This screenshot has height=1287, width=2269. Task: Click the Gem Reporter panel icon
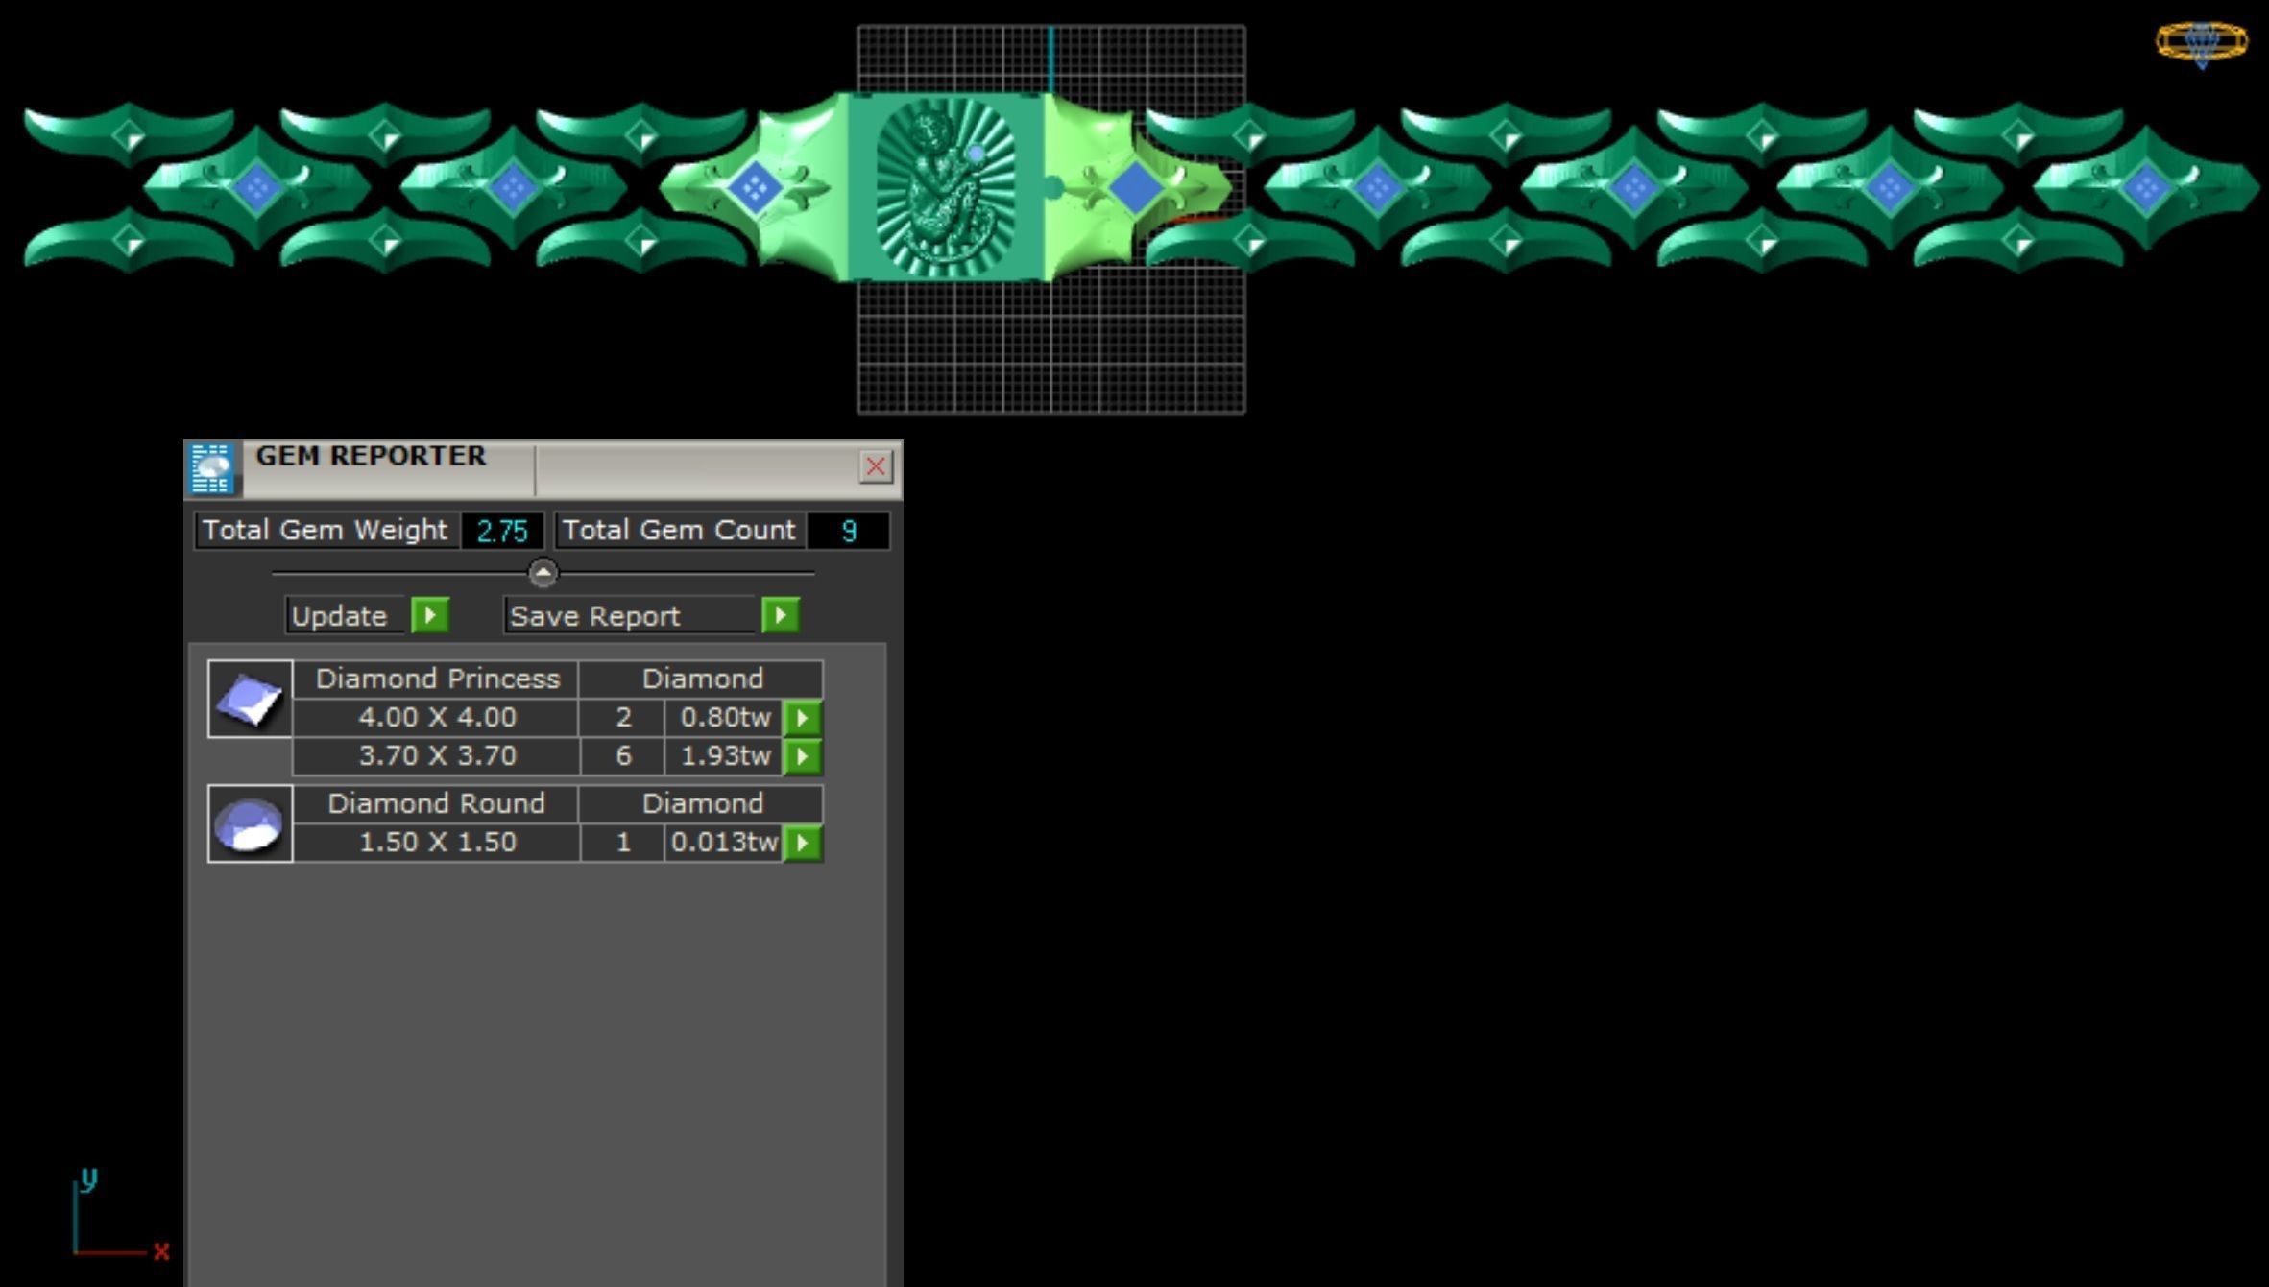[212, 468]
